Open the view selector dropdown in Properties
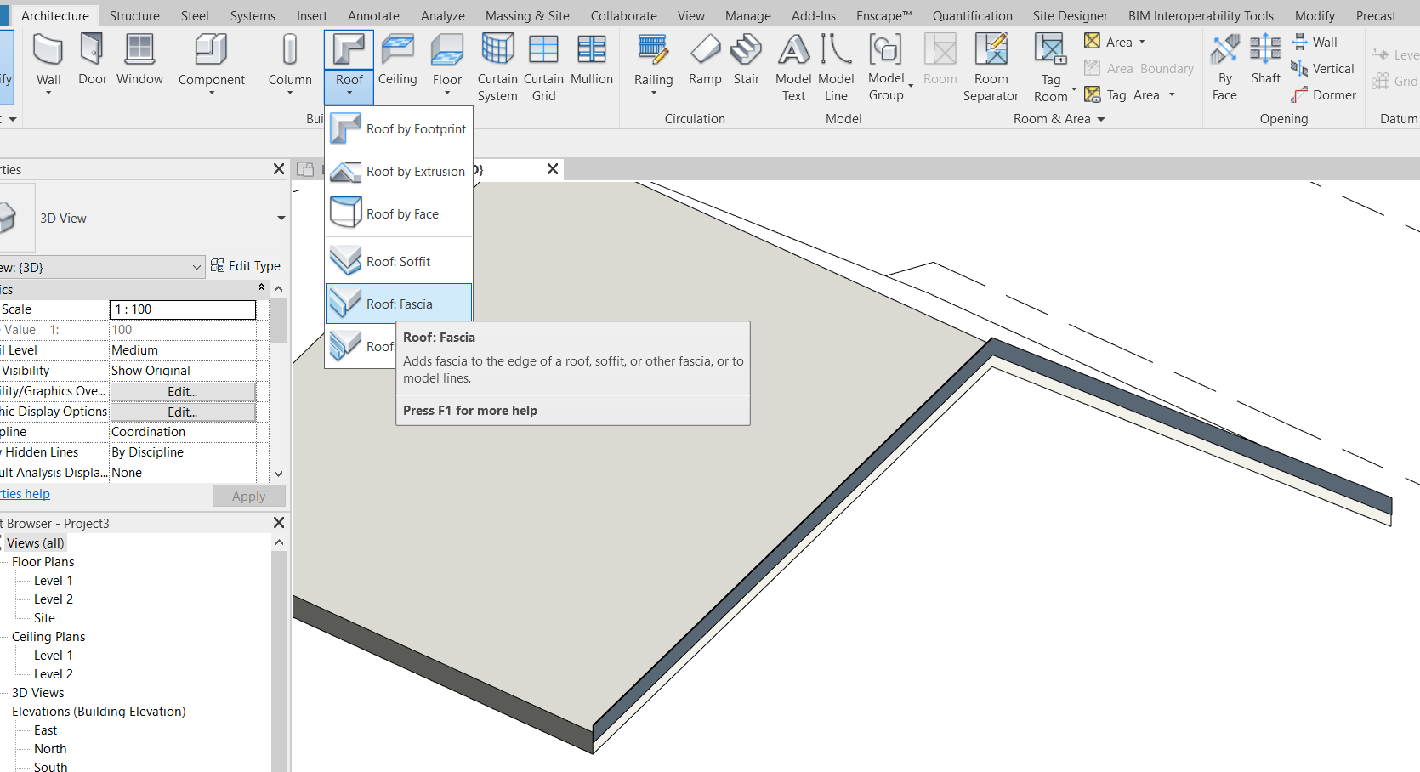Screen dimensions: 1420x772 [x=197, y=266]
